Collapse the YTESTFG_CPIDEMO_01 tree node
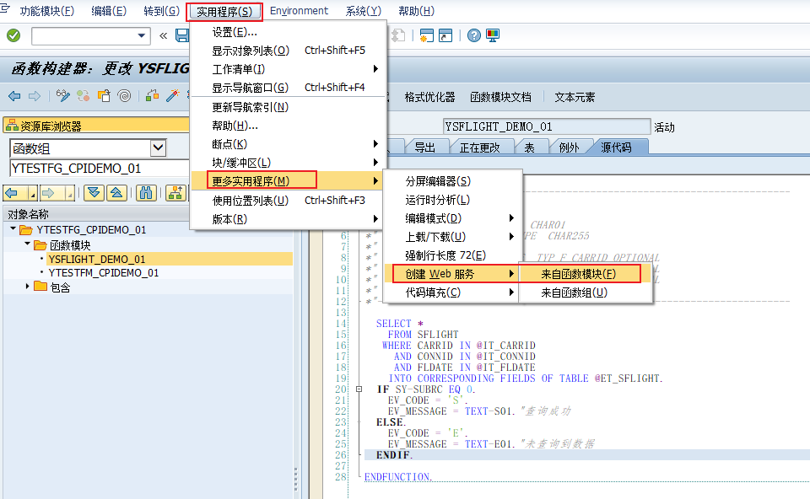Image resolution: width=810 pixels, height=499 pixels. point(13,228)
